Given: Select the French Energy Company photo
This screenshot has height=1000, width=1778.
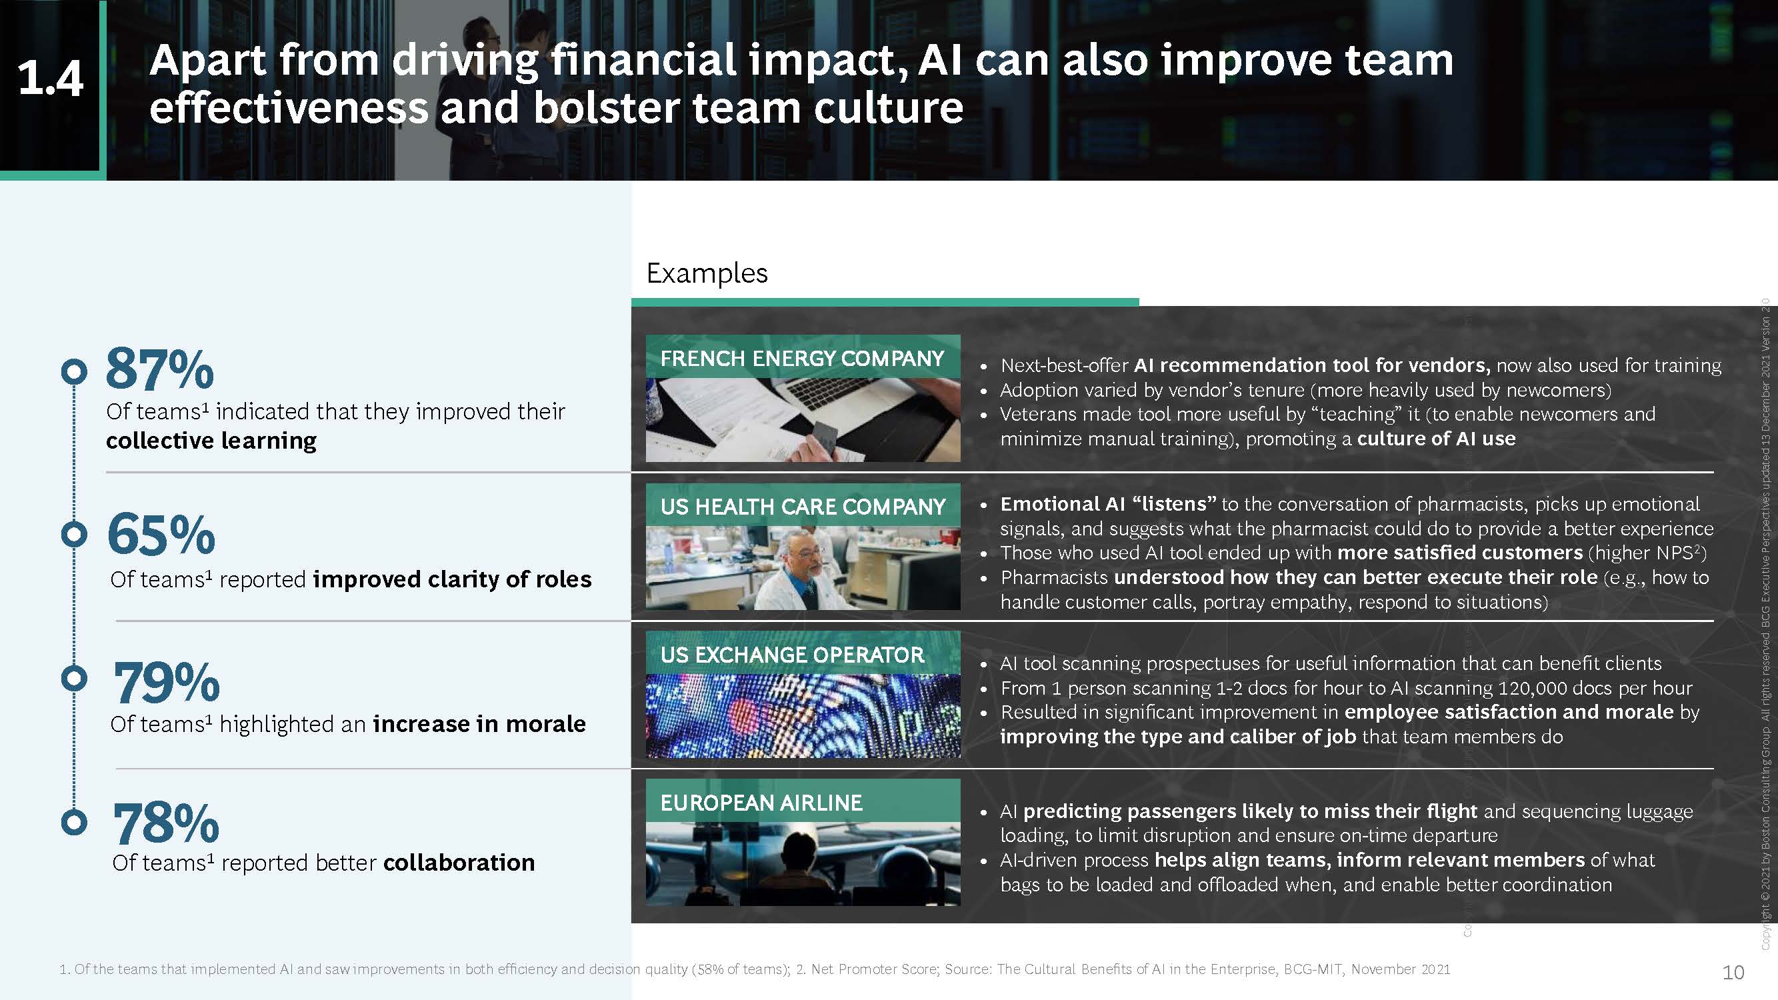Looking at the screenshot, I should pos(803,419).
